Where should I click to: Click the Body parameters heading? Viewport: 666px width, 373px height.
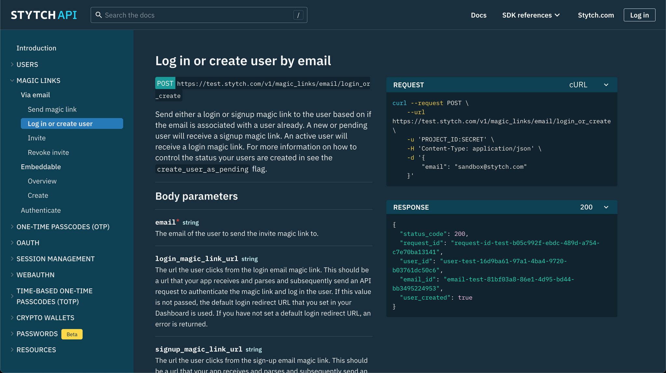click(196, 196)
